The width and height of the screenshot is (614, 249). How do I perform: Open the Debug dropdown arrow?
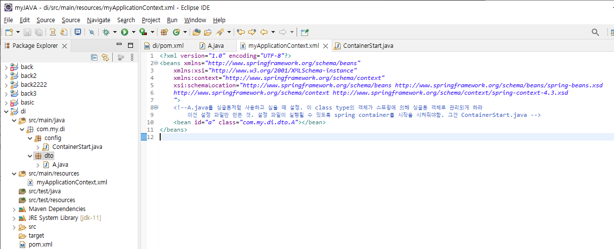115,32
